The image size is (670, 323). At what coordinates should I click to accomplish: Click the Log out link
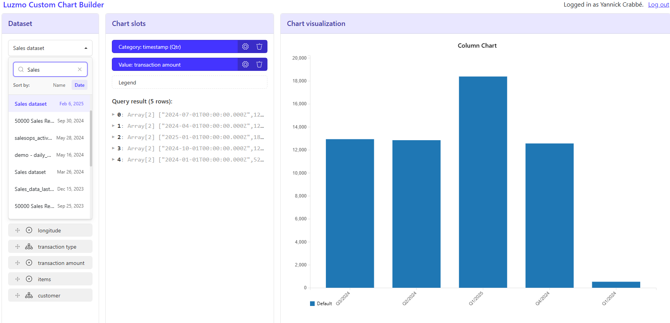(658, 5)
